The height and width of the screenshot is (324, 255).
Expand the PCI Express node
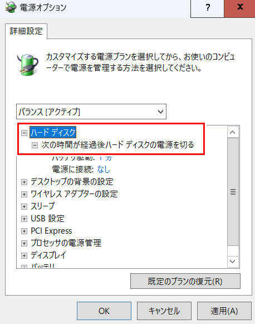pos(24,231)
